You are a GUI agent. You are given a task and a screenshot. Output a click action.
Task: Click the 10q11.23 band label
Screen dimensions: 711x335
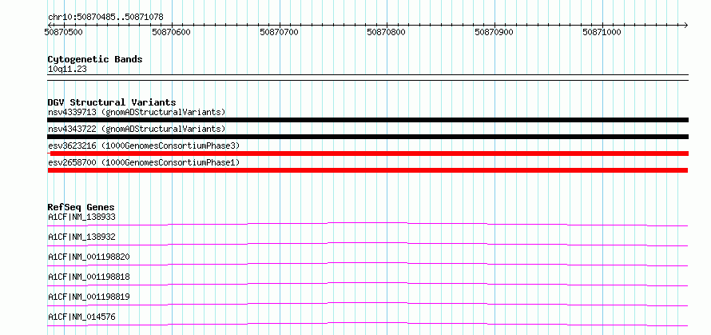click(x=67, y=70)
